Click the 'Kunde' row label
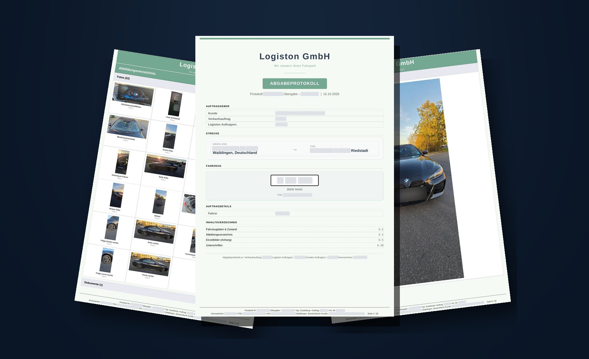This screenshot has height=359, width=589. click(x=213, y=113)
